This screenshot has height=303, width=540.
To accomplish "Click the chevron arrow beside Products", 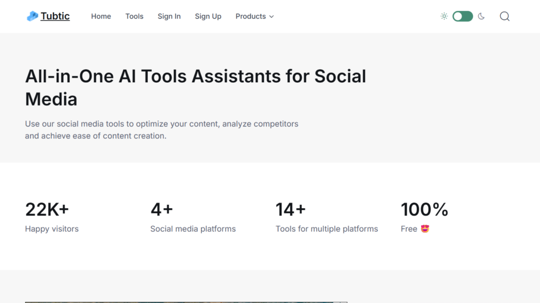I will [x=272, y=17].
